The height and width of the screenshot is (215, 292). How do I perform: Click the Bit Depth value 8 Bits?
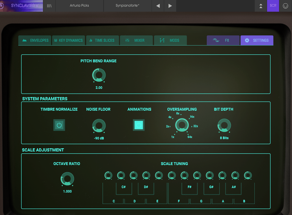(x=224, y=138)
